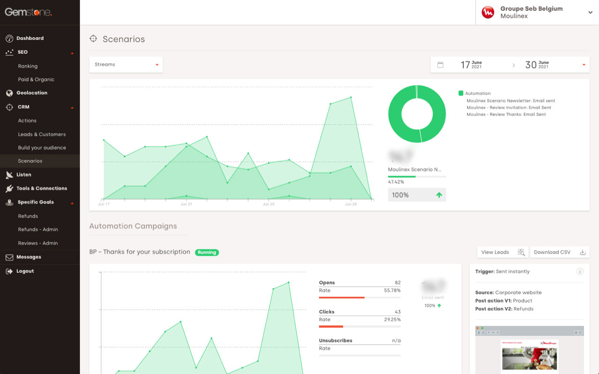Click the Opens count 82
Image resolution: width=599 pixels, height=374 pixels.
pyautogui.click(x=398, y=283)
